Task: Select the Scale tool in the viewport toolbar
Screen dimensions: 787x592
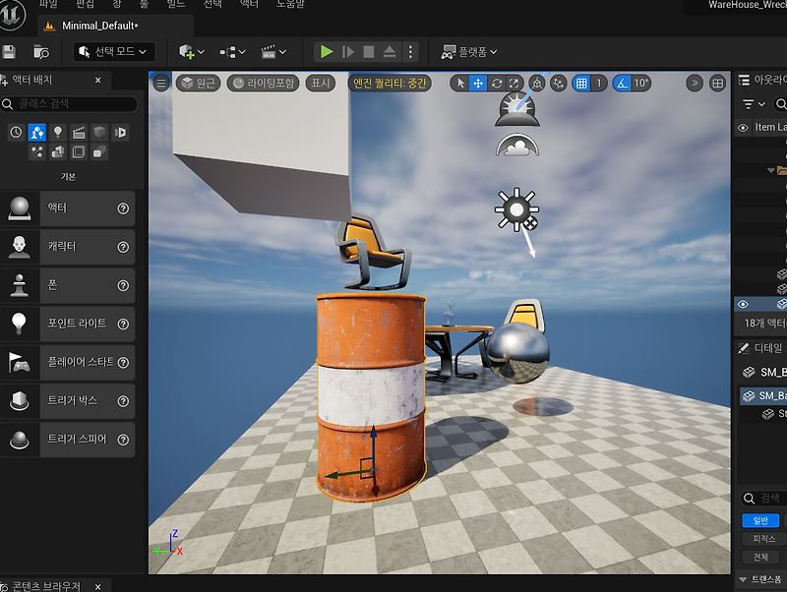Action: [515, 84]
